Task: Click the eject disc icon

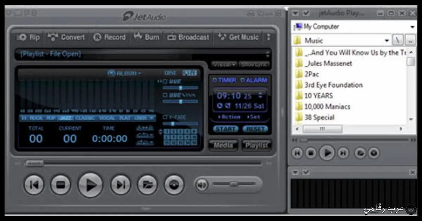Action: (173, 184)
